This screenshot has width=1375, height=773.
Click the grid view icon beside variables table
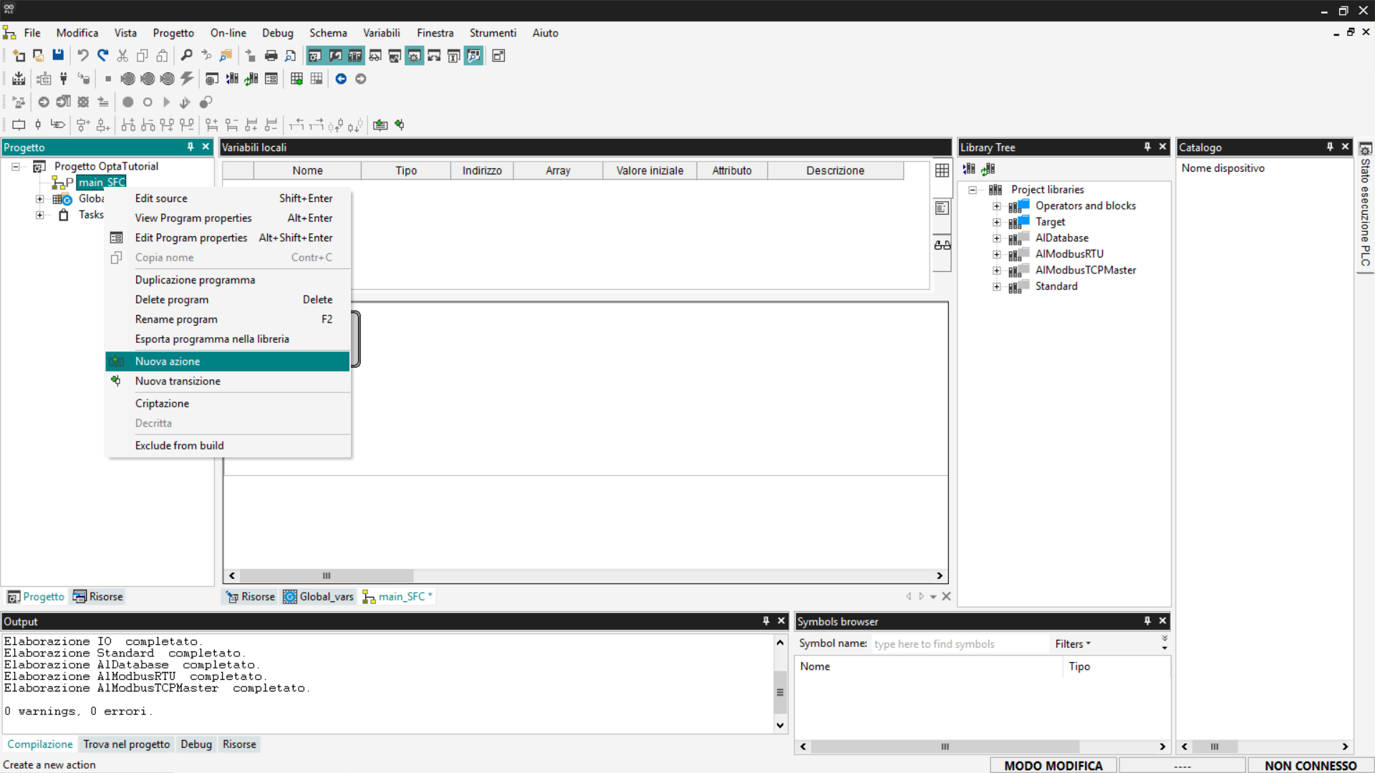(942, 170)
